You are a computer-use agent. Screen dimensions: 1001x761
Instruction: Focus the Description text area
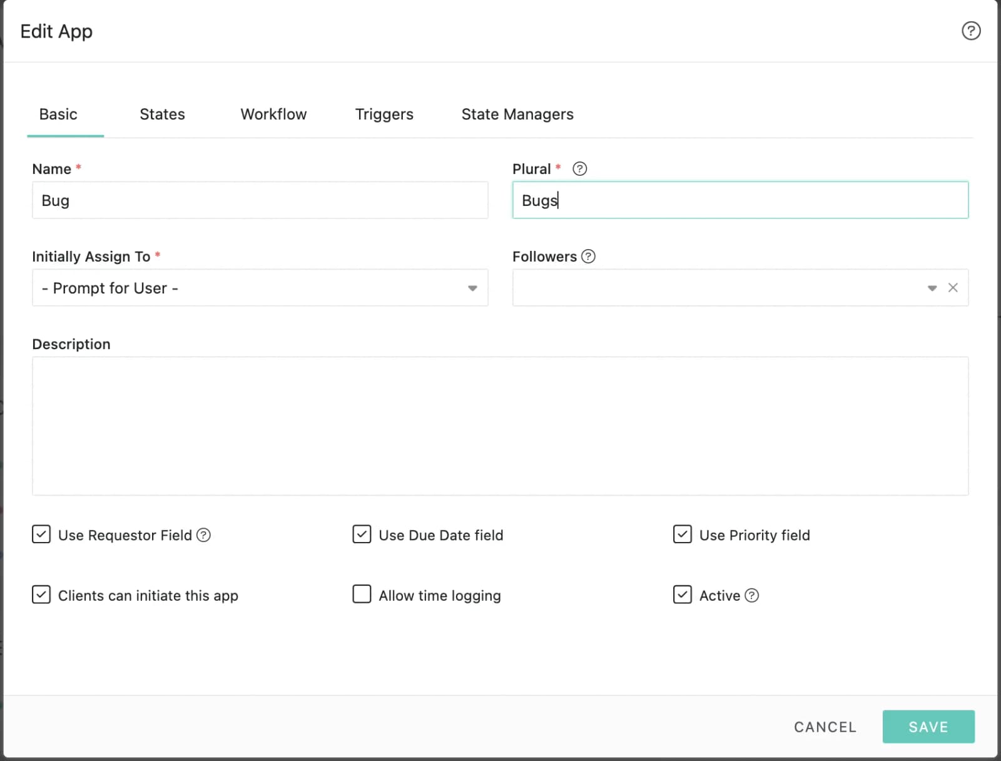tap(500, 426)
